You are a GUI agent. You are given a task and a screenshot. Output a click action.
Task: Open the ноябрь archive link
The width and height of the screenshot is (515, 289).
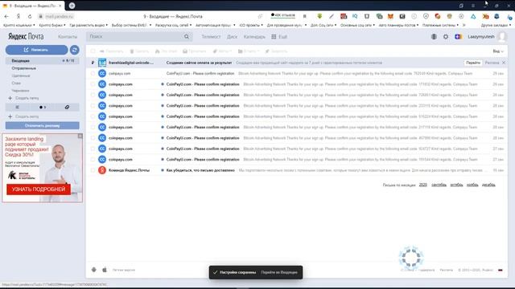472,185
